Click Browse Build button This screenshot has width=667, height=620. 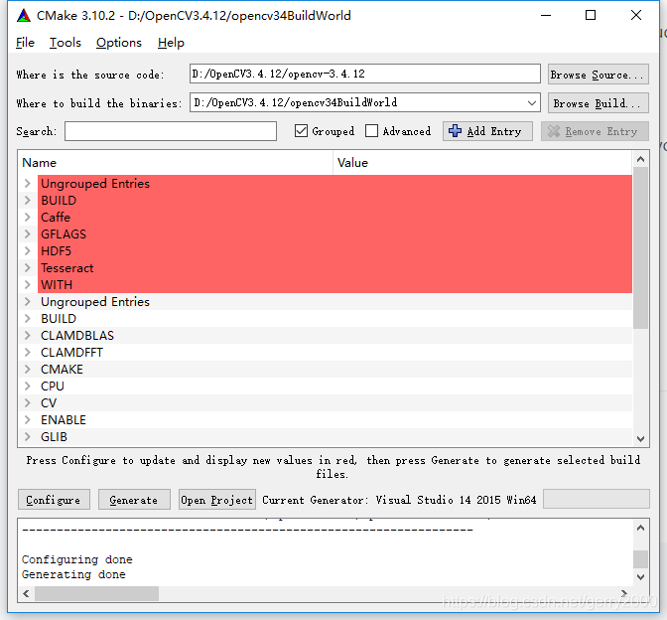point(599,103)
